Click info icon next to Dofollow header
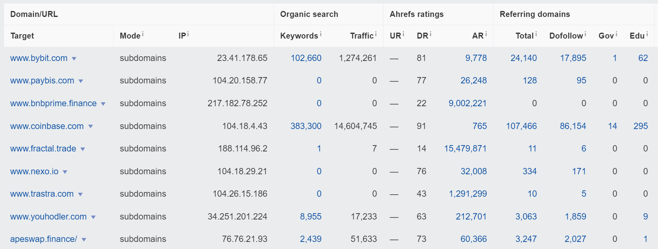The height and width of the screenshot is (249, 658). 585,34
